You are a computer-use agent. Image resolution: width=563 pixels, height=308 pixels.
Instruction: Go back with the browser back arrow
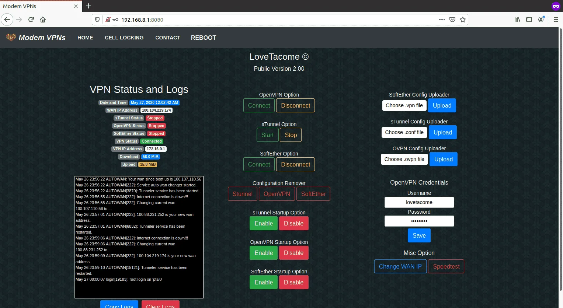click(x=7, y=20)
